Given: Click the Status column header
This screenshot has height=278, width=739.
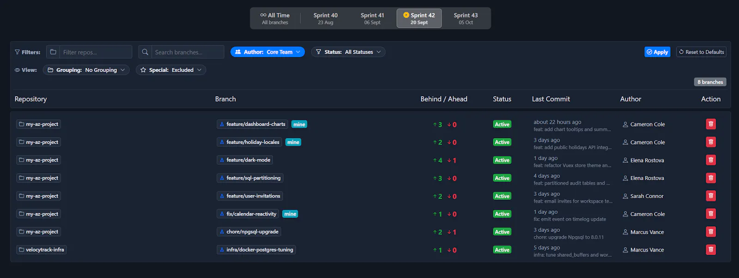Looking at the screenshot, I should point(502,99).
